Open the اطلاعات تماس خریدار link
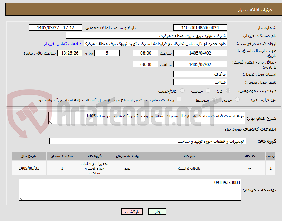Viewport: 282px width, 221px height. (63, 44)
